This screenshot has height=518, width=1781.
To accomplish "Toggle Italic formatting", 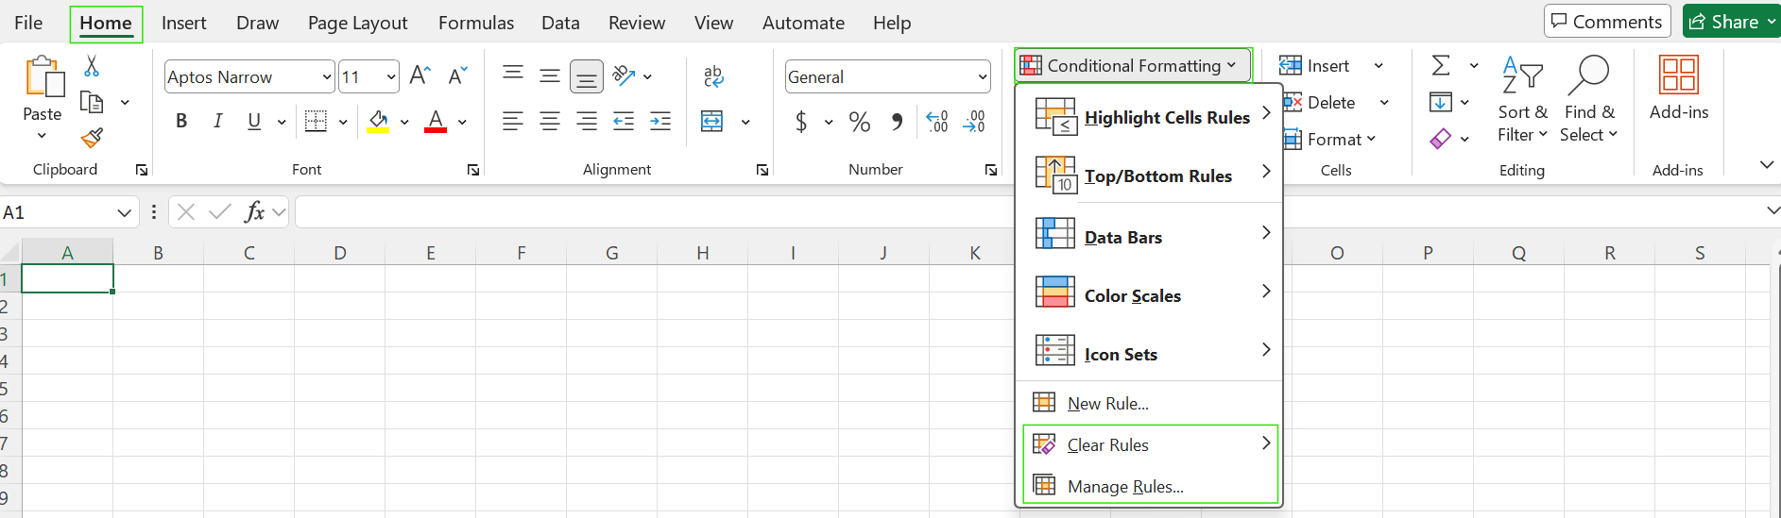I will click(217, 121).
